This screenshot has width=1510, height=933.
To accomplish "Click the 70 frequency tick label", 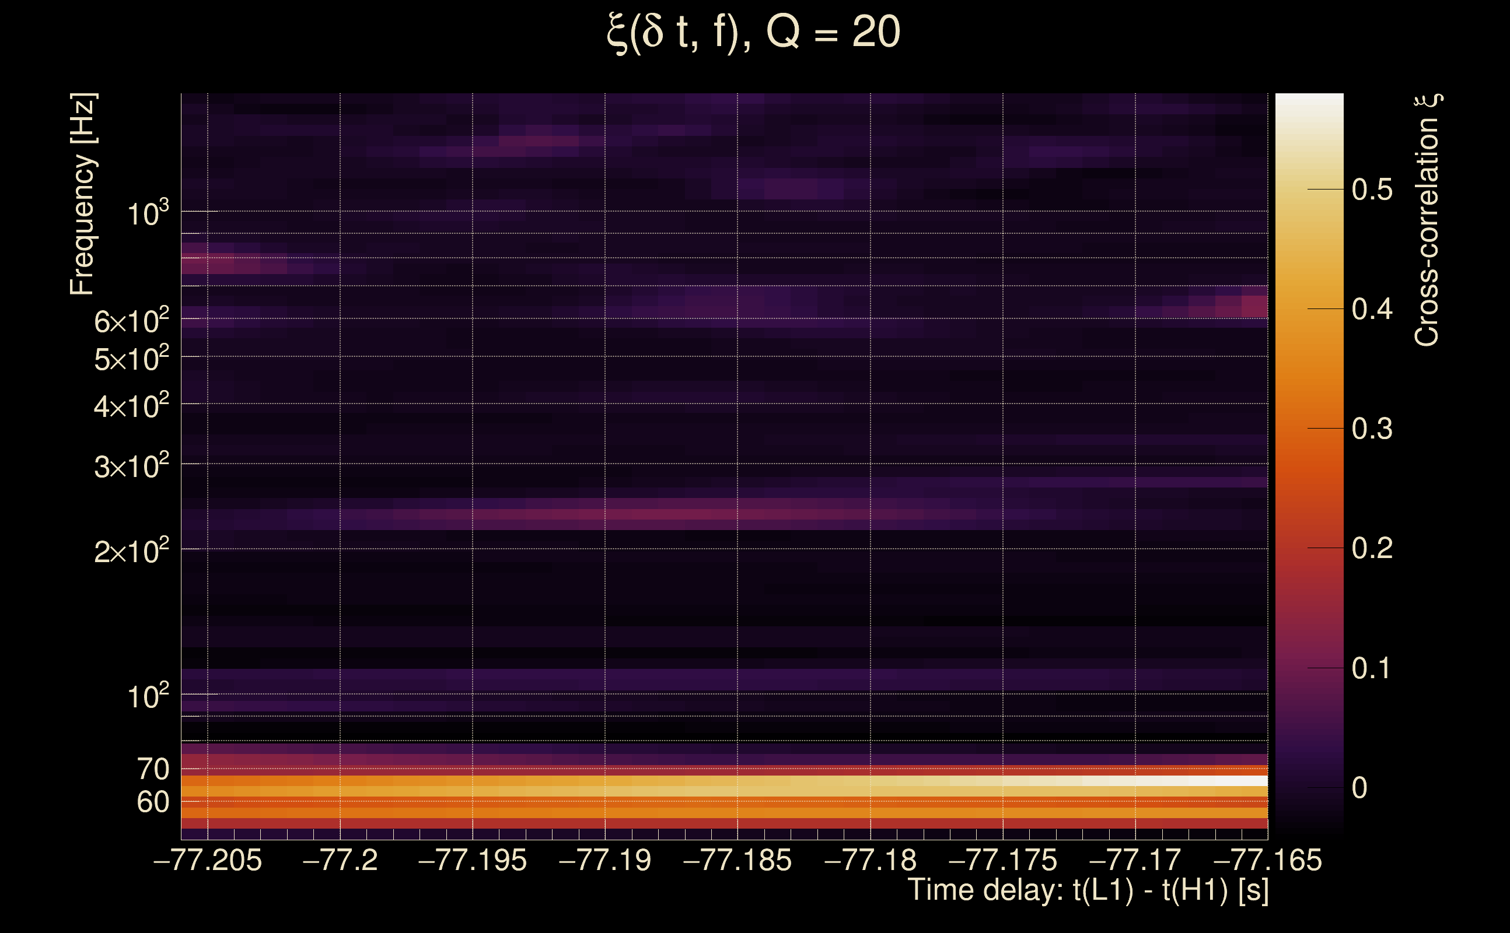I will [x=153, y=770].
